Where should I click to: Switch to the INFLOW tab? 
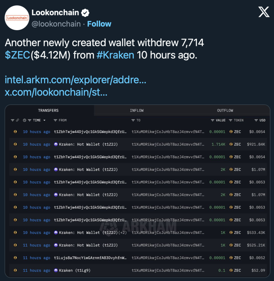coord(137,110)
